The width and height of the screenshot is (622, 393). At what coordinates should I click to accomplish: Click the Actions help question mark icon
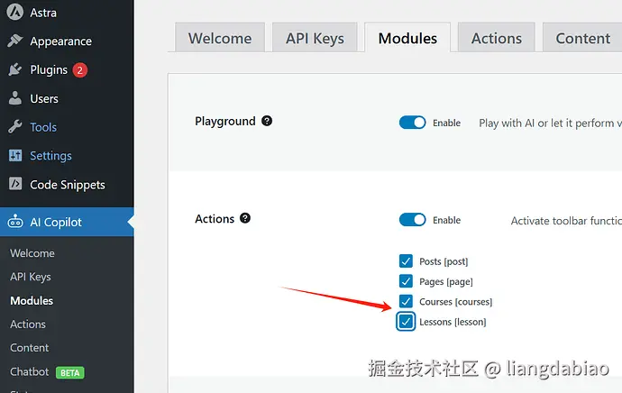click(x=245, y=218)
